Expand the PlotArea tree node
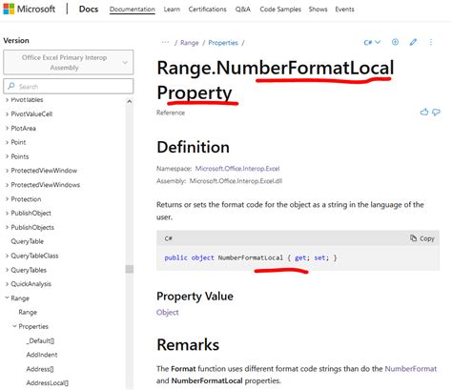This screenshot has width=452, height=390. [x=7, y=129]
